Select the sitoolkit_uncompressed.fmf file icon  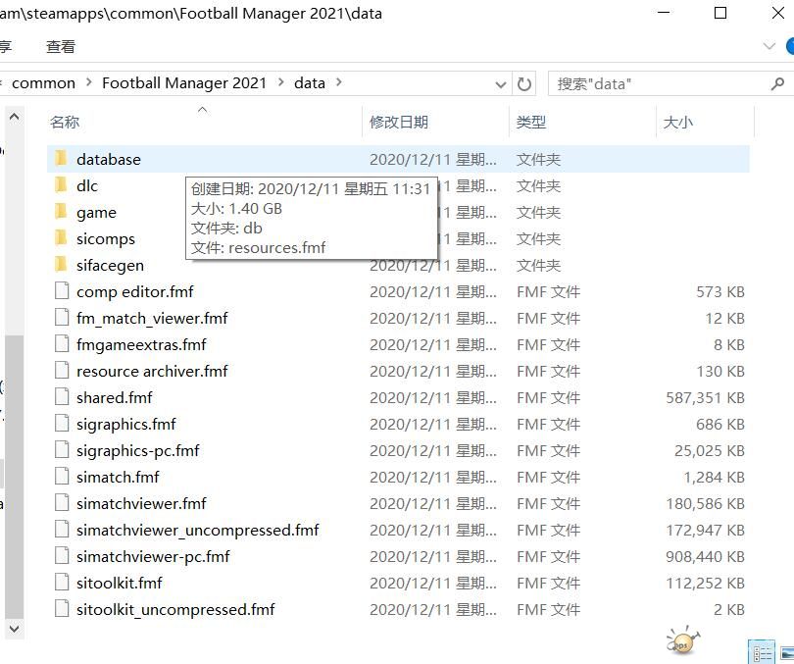pos(62,609)
